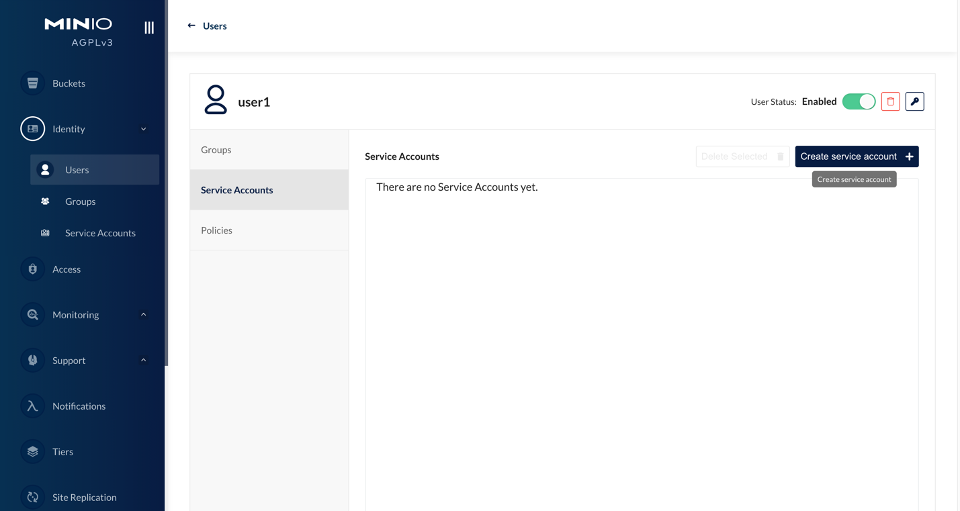Switch to the Groups tab for user1
This screenshot has height=511, width=960.
[x=269, y=150]
